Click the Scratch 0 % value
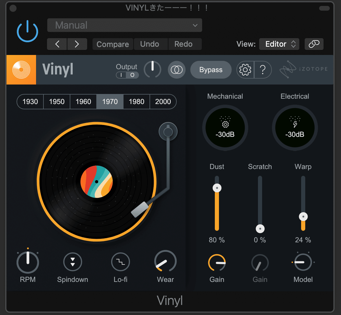 click(260, 240)
